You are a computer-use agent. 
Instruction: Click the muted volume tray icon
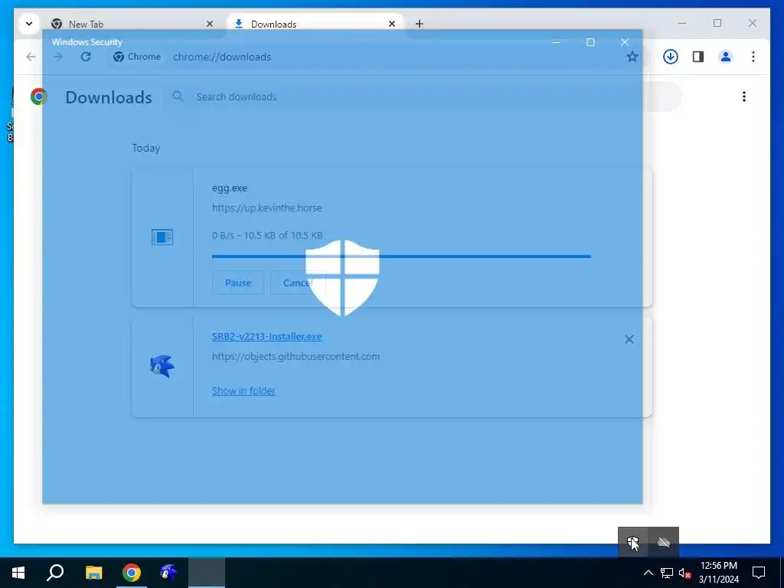pos(684,573)
